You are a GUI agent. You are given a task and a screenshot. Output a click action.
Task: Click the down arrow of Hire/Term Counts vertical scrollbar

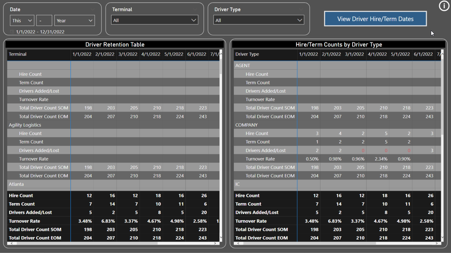[x=443, y=237]
